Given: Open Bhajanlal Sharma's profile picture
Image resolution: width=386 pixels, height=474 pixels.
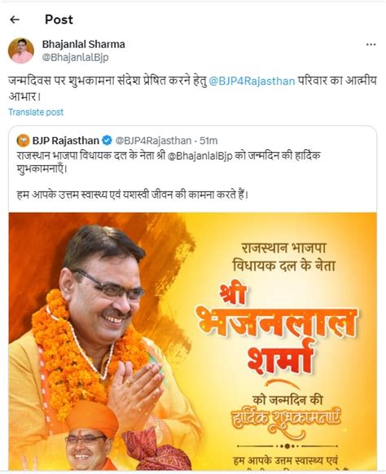Looking at the screenshot, I should click(x=21, y=50).
